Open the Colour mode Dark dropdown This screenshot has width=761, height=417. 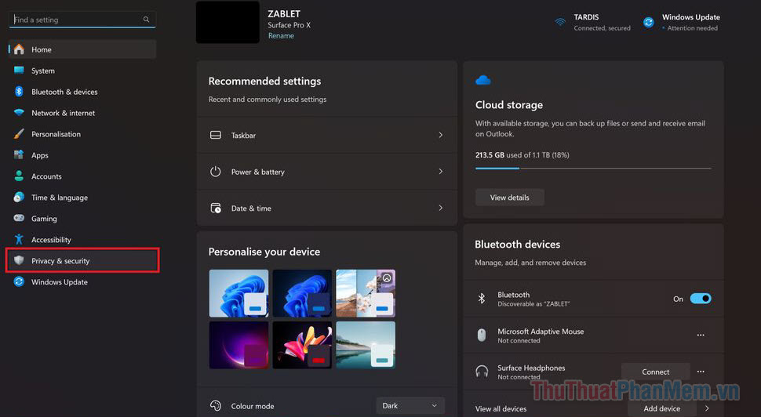[x=410, y=406]
